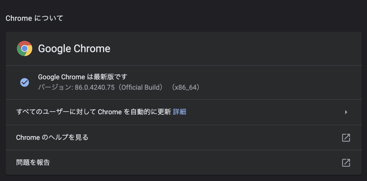Select the 問題を報告 row

(183, 162)
